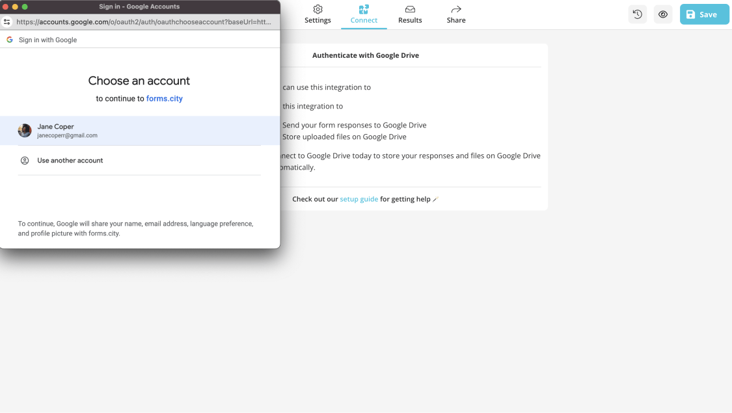Click the external link arrow after getting help
Viewport: 732px width, 413px height.
[436, 198]
